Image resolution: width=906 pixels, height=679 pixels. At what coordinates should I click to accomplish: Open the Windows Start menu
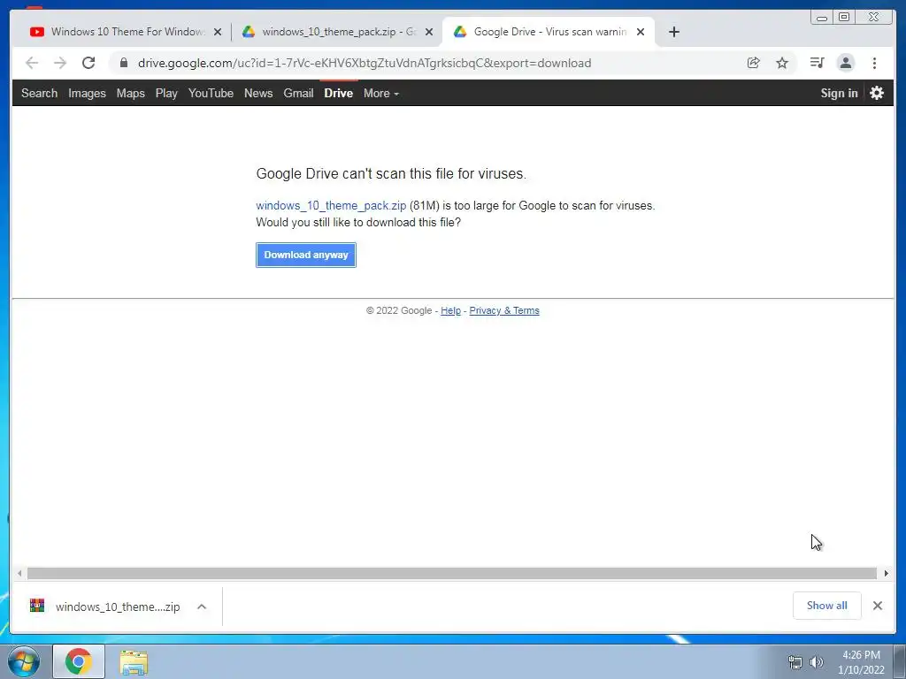coord(23,661)
